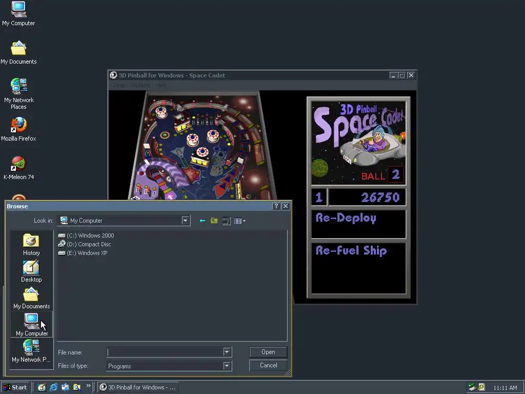Open My Documents in the Browse places bar
This screenshot has height=394, width=525.
[31, 298]
